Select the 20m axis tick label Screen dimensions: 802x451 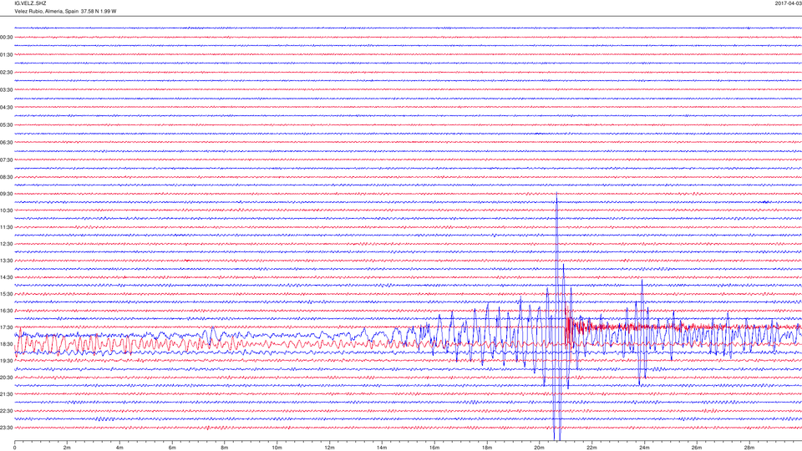(x=539, y=448)
